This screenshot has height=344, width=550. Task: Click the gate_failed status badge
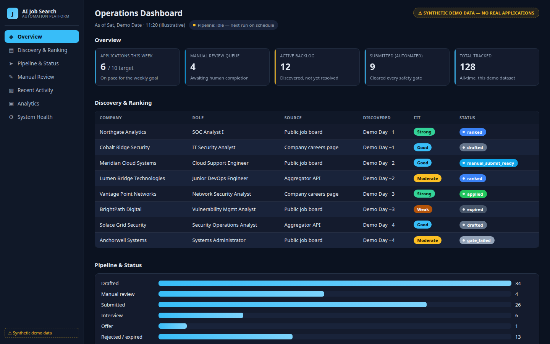coord(477,240)
